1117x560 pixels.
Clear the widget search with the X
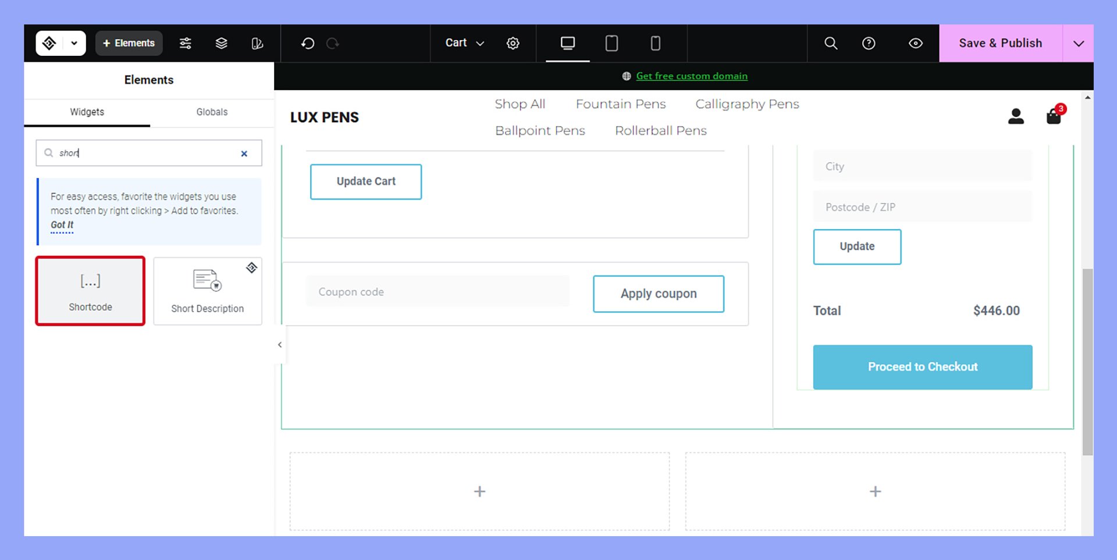coord(244,153)
